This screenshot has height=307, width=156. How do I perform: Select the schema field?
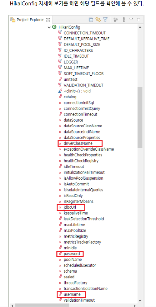(70, 271)
